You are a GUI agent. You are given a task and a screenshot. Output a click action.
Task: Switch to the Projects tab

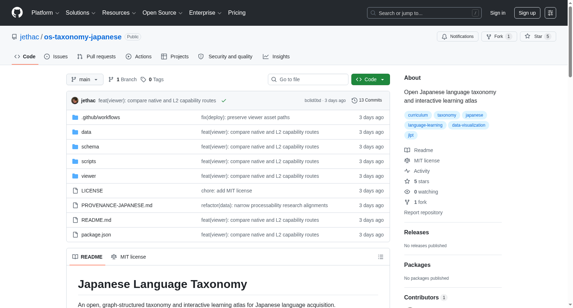coord(175,57)
